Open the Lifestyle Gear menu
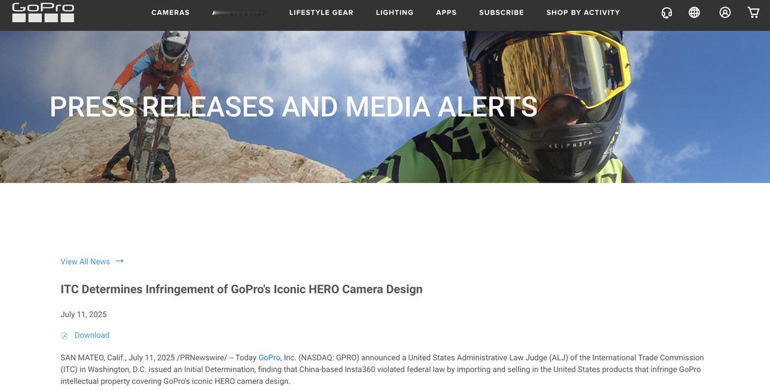 tap(321, 13)
